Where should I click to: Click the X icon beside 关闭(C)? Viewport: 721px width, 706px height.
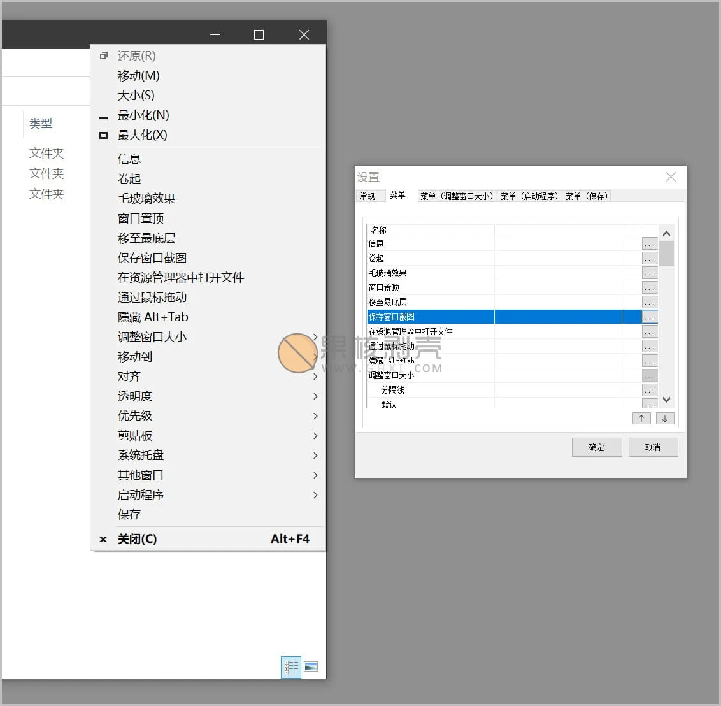[x=103, y=539]
